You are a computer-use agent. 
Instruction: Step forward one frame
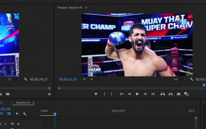tap(145, 94)
